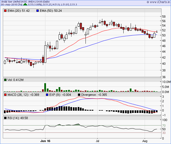This screenshot has height=144, width=171.
Task: Click the 'Vol: 0.412M' label
Action: coord(15,80)
